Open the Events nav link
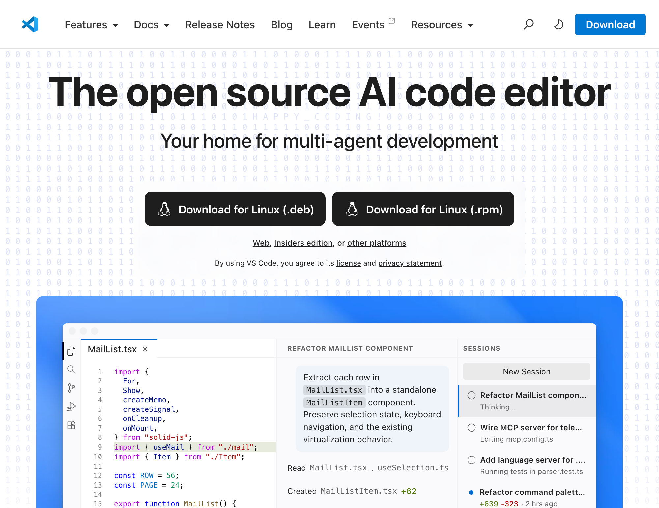 click(x=368, y=25)
